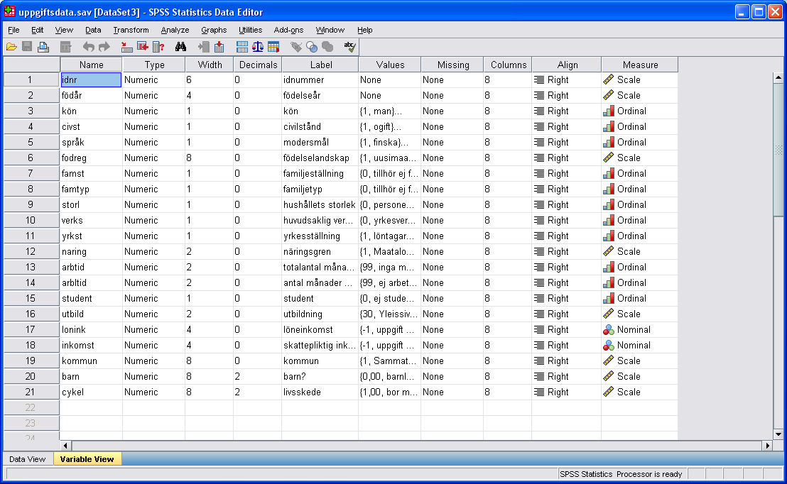Click the Ordinal bar icon in kön row
This screenshot has width=787, height=484.
[608, 111]
